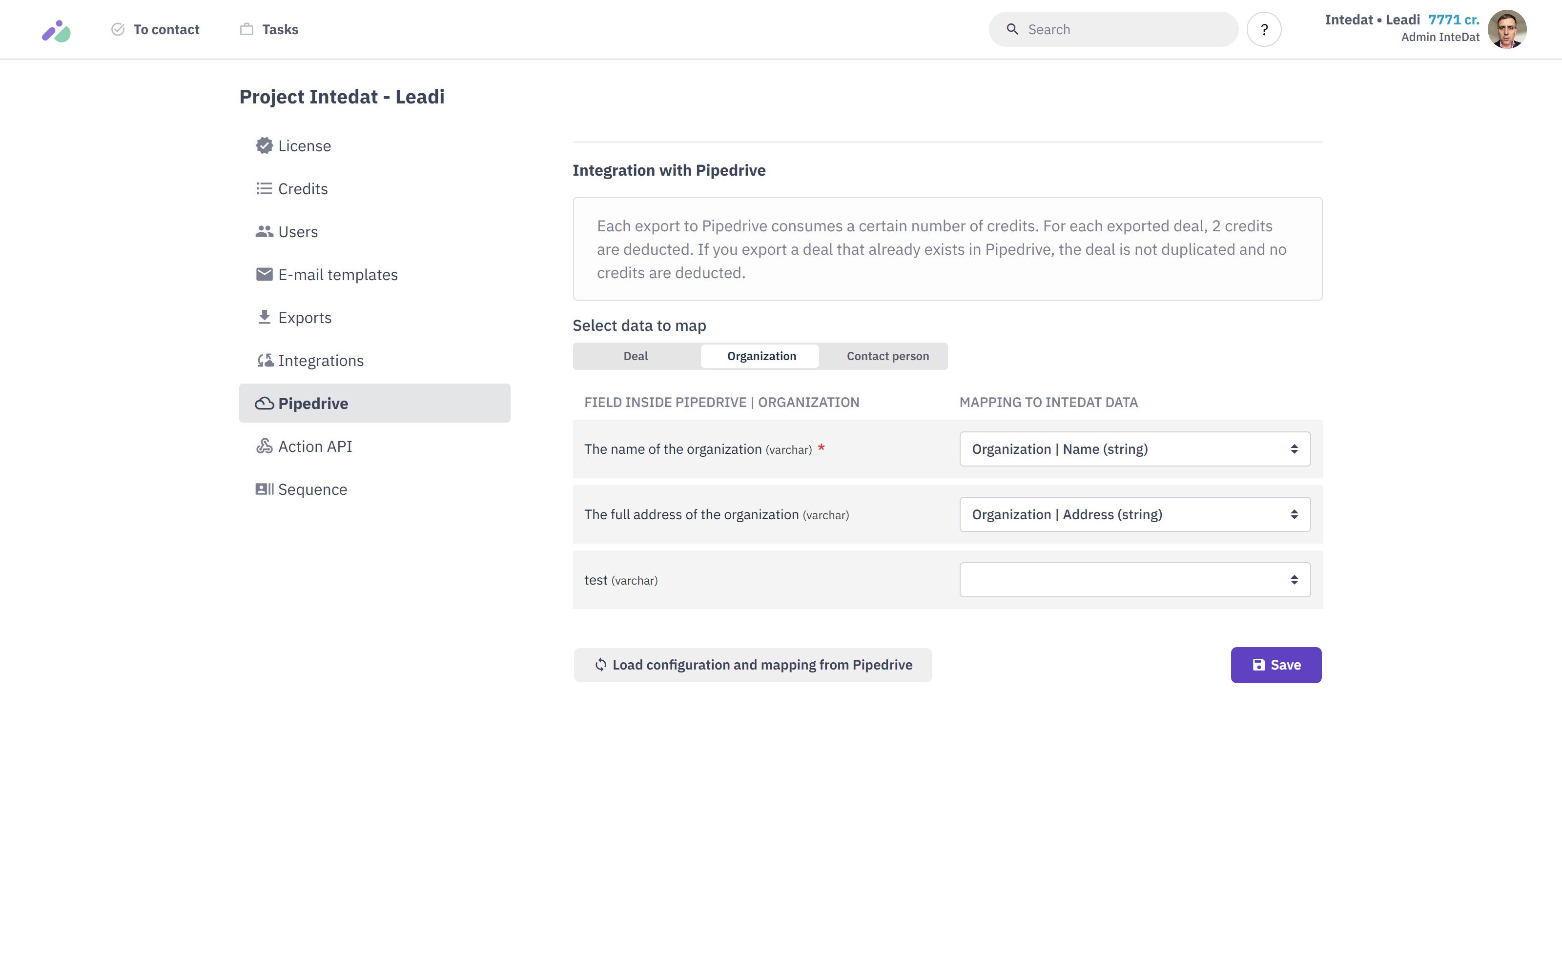Image resolution: width=1562 pixels, height=976 pixels.
Task: Open E-mail templates envelope icon
Action: (x=264, y=274)
